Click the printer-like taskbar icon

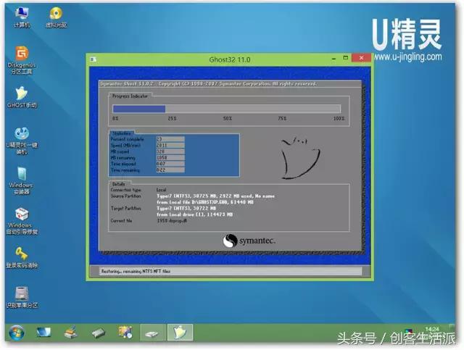click(71, 332)
